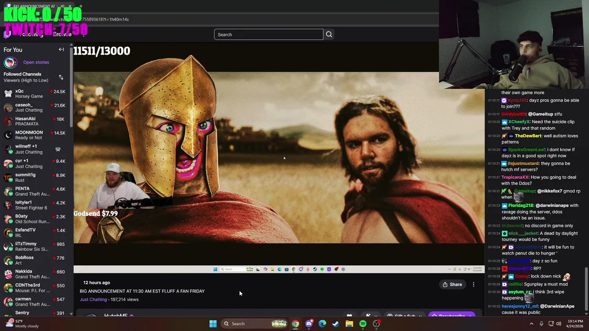Image resolution: width=589 pixels, height=331 pixels.
Task: Open volume control in system tray
Action: [x=559, y=324]
